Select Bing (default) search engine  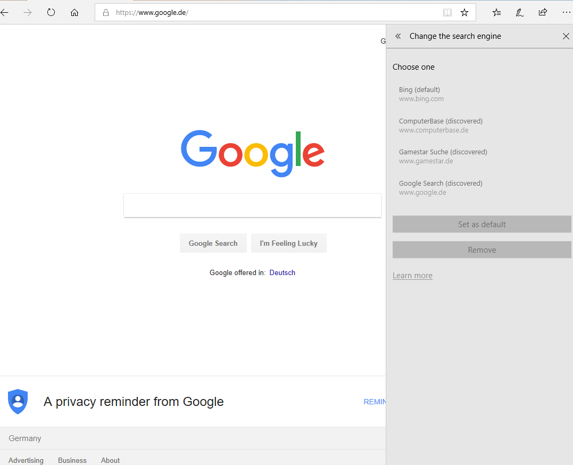(481, 94)
